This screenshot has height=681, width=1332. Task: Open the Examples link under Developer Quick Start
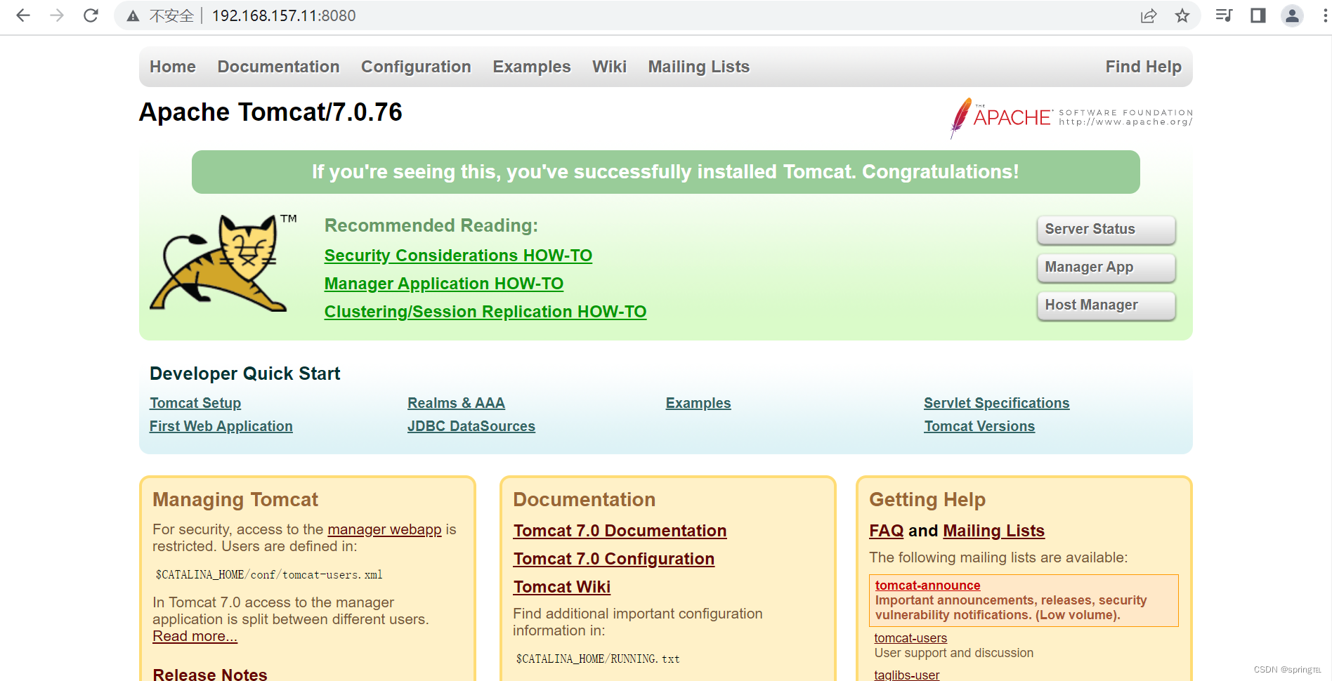pos(698,403)
